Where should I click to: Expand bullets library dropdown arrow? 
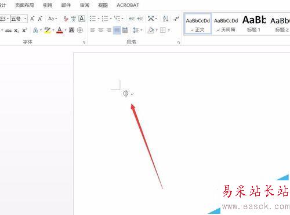pos(99,18)
